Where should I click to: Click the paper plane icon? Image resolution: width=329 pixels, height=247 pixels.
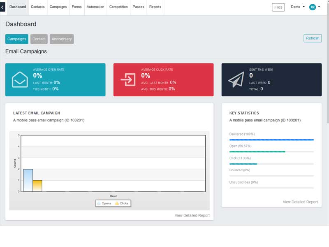pos(236,80)
